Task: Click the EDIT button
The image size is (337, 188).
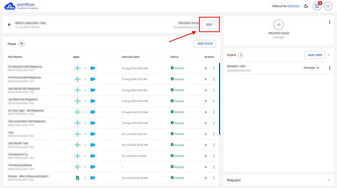Action: [209, 25]
